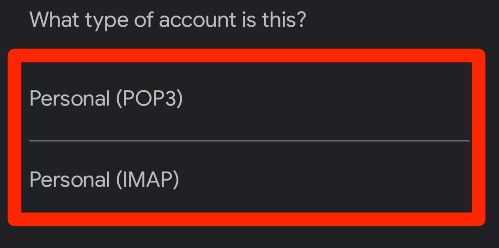Click the empty area right of Personal (IMAP)
Image resolution: width=499 pixels, height=248 pixels.
(x=323, y=179)
